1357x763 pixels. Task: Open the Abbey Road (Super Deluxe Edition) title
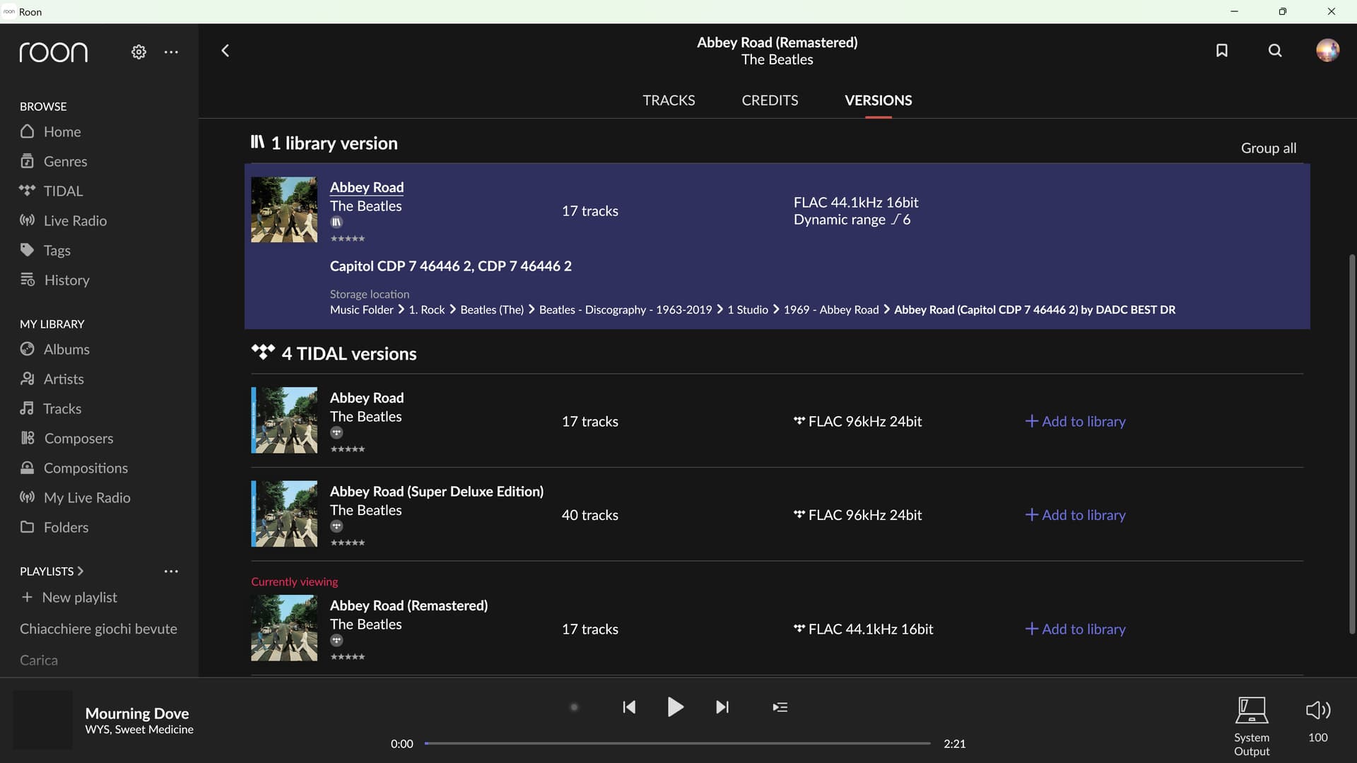click(x=437, y=491)
